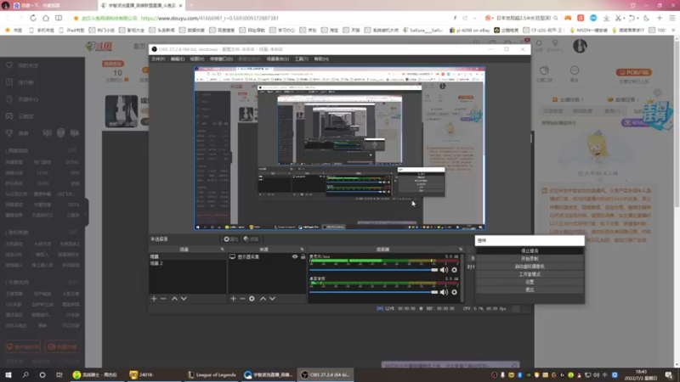Open desktop audio settings gear
Viewport: 680px width, 382px height.
(x=455, y=292)
